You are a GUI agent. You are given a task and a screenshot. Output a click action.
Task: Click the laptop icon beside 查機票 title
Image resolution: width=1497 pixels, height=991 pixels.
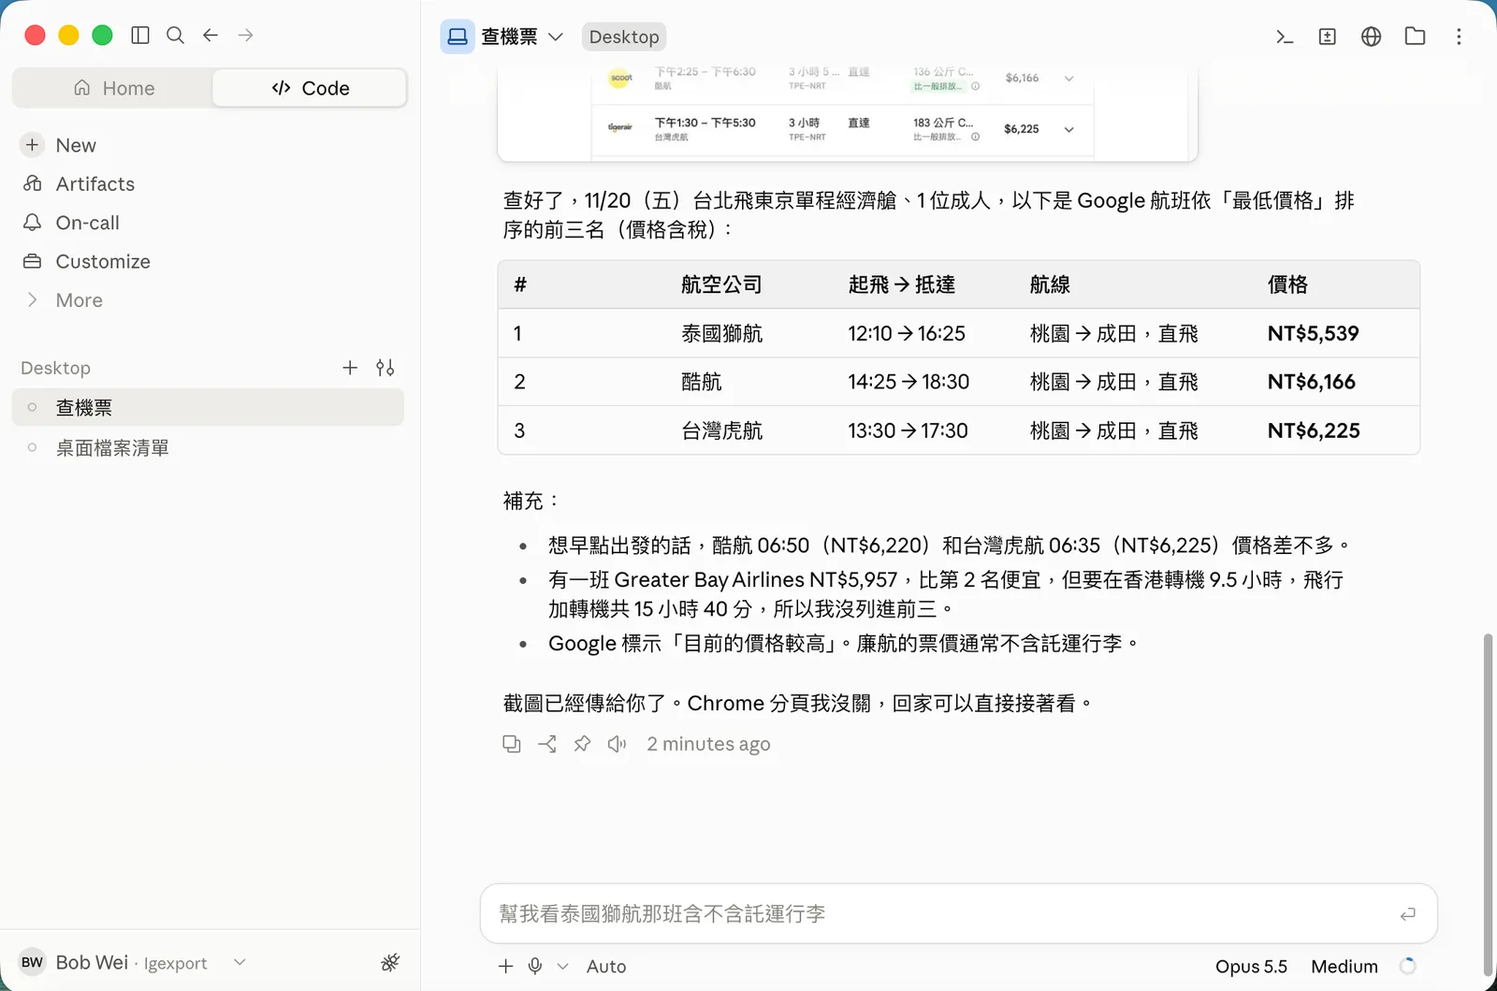coord(458,36)
